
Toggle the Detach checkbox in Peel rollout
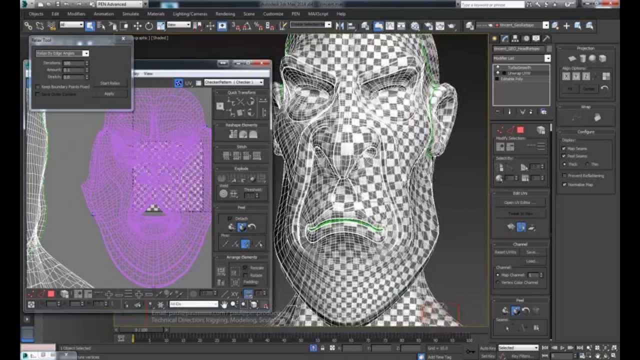pyautogui.click(x=230, y=218)
